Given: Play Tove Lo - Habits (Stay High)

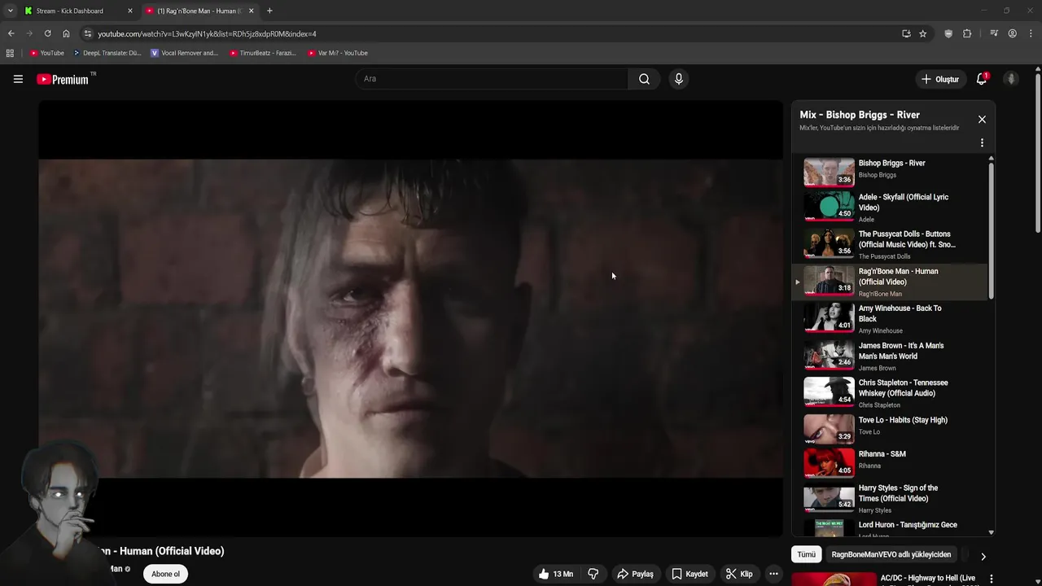Looking at the screenshot, I should click(x=891, y=427).
